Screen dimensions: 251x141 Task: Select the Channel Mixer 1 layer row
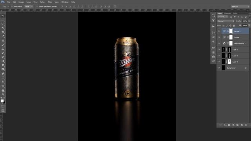(235, 43)
